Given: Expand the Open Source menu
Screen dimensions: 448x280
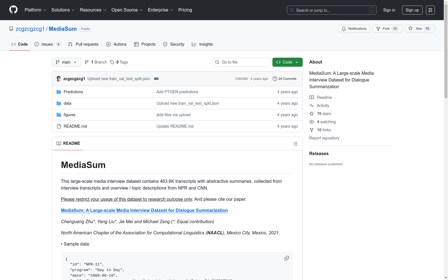Looking at the screenshot, I should pyautogui.click(x=127, y=10).
